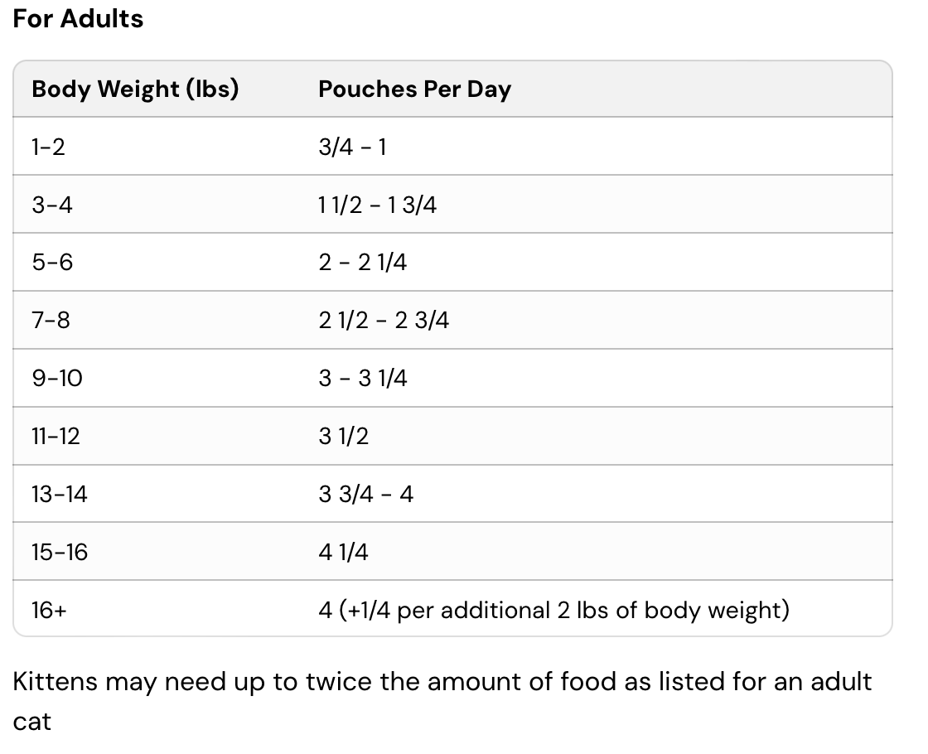
Task: Click the '2 - 2 1/4' pouches value
Action: [x=363, y=263]
